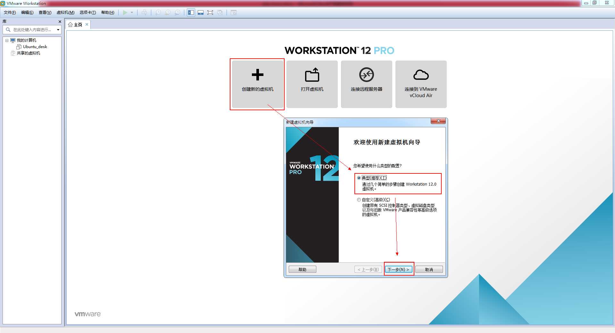Open the 虚拟机(M) menu

65,12
